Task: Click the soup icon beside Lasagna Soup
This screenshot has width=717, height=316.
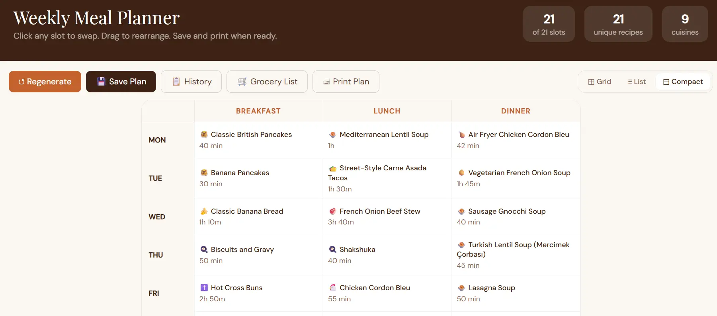Action: pos(461,288)
